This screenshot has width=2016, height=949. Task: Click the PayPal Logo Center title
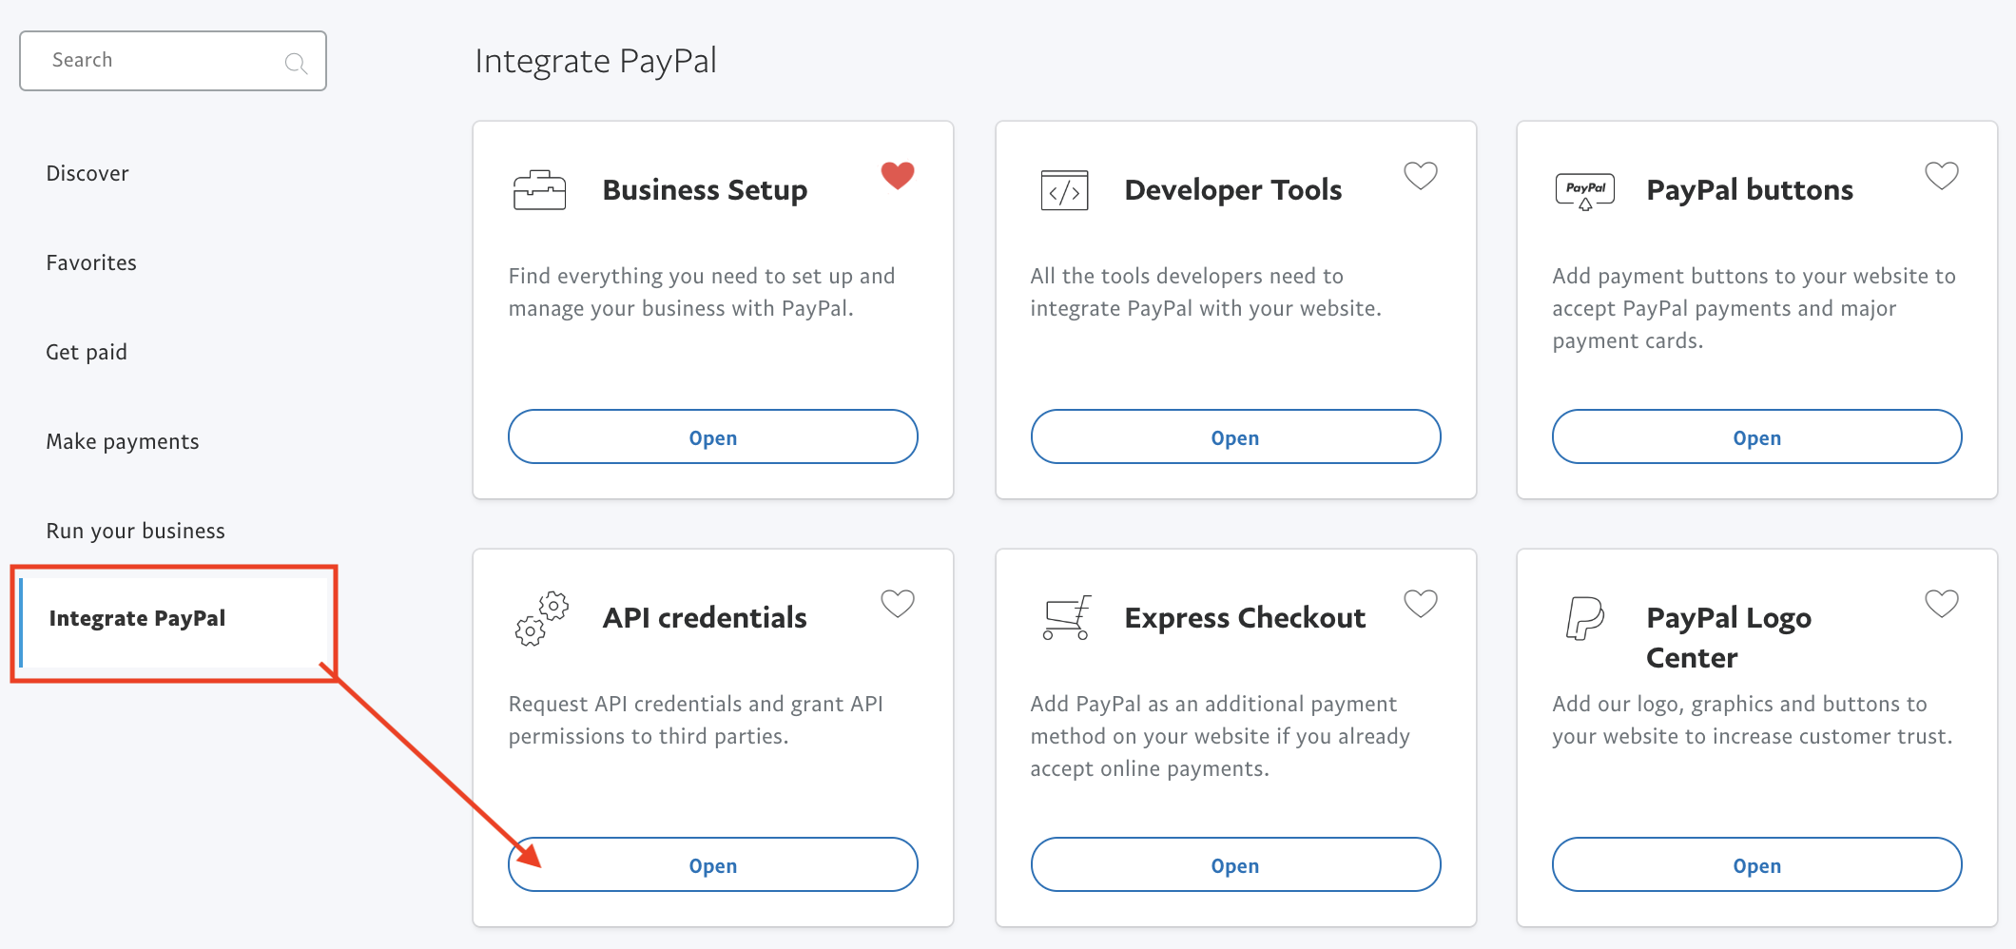click(1729, 638)
